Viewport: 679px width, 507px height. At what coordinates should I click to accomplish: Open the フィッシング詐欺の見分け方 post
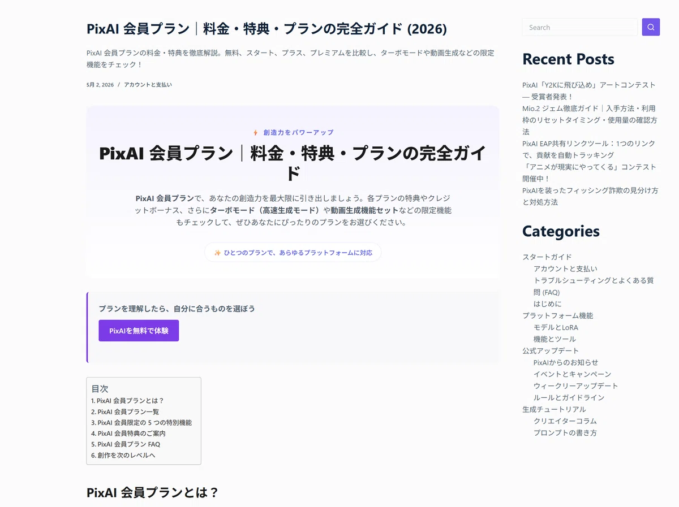(x=590, y=196)
